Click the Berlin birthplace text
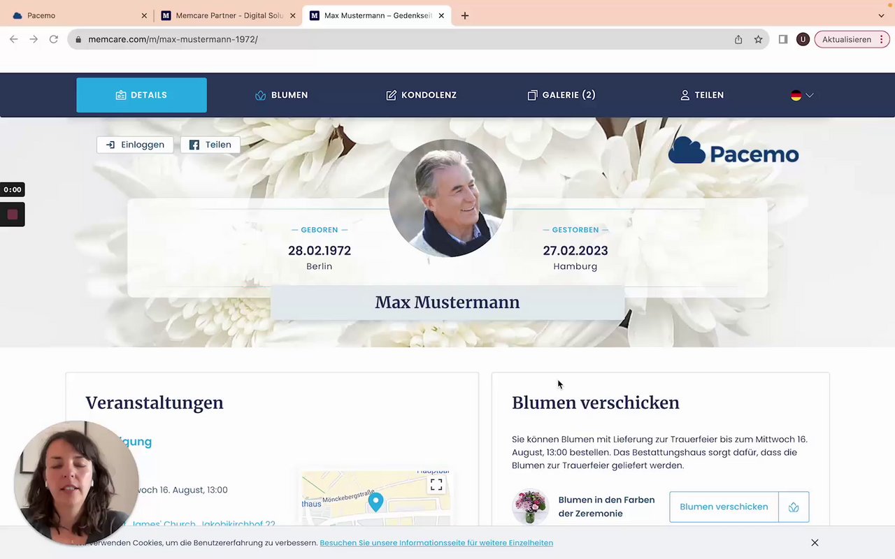The image size is (895, 559). (320, 266)
